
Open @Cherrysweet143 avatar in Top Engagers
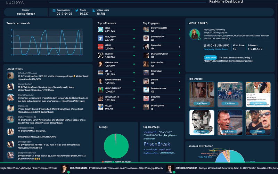coord(146,30)
